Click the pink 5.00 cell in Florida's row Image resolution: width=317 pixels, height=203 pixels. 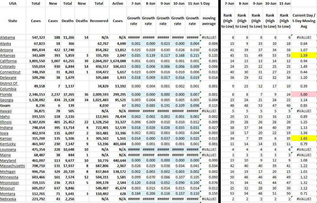point(304,94)
